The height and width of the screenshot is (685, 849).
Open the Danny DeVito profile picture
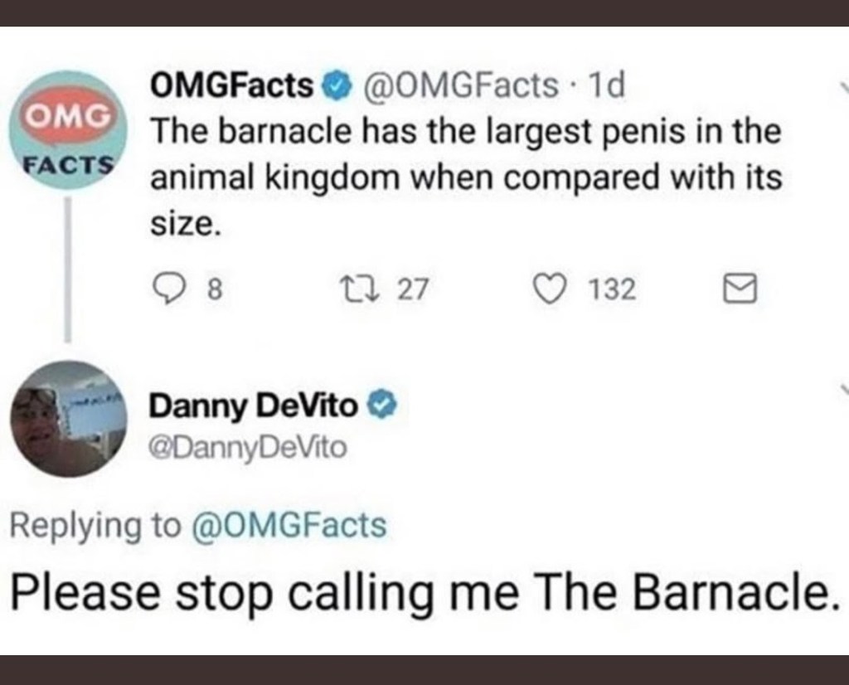coord(68,419)
